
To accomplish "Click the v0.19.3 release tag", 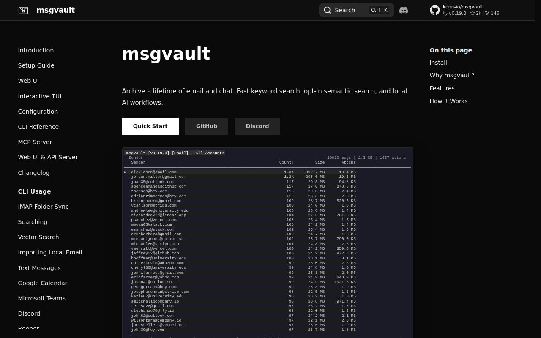I will click(x=455, y=13).
